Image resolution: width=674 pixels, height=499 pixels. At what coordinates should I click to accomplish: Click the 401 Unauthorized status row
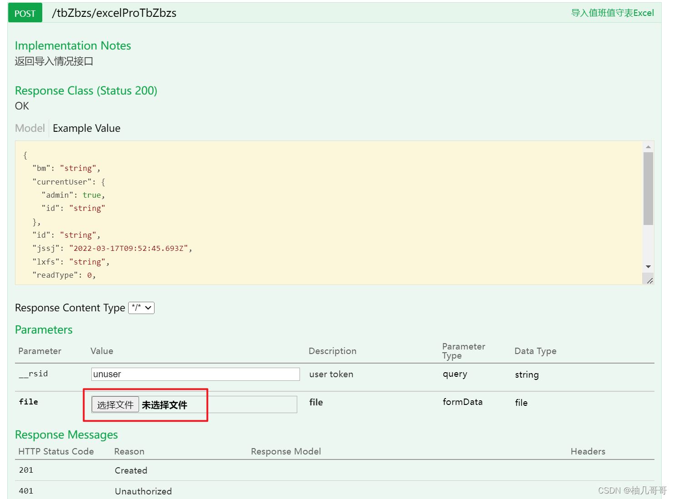coord(143,491)
